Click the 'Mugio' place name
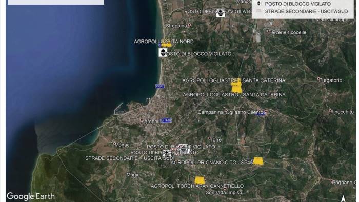Image resolution: width=359 pixels, height=202 pixels. tap(133, 175)
